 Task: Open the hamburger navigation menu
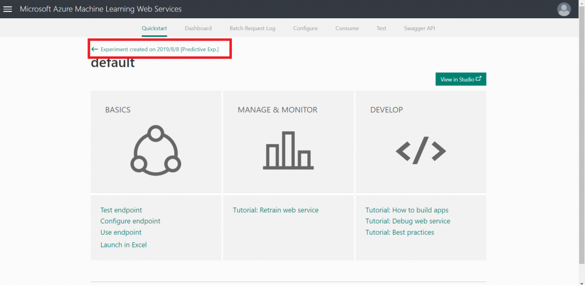7,9
